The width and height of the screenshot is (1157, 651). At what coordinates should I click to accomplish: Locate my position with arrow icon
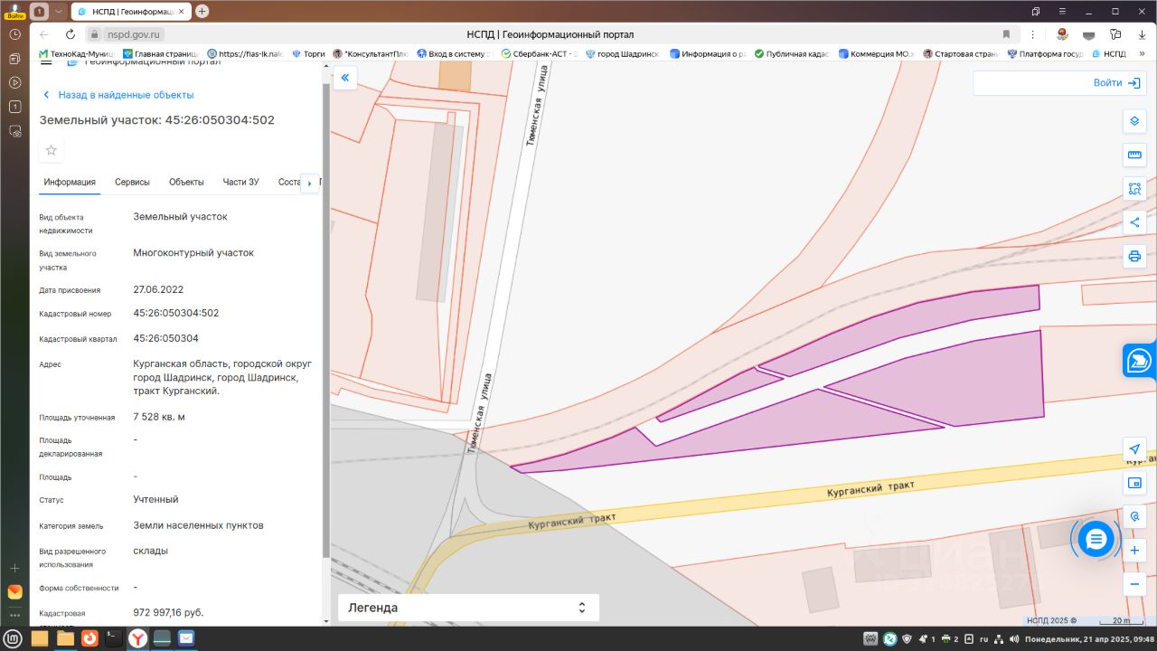1134,449
